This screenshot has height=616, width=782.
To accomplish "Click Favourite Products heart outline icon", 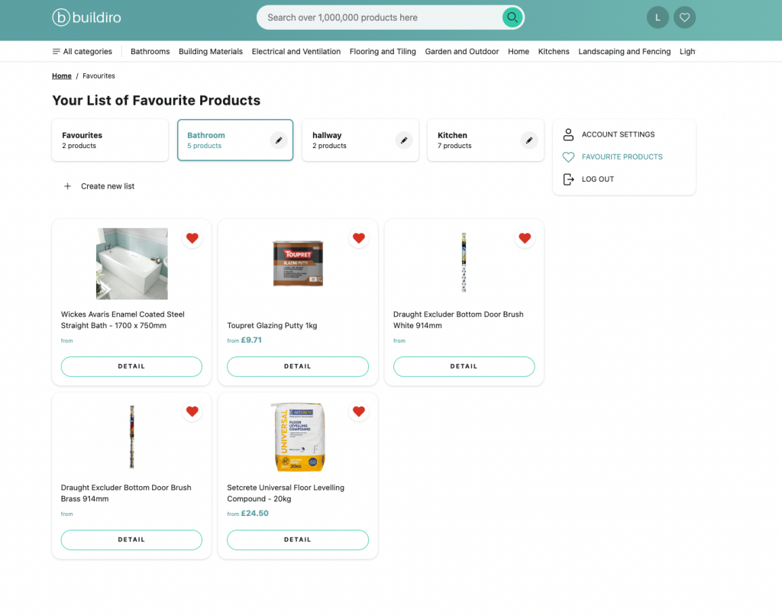I will [568, 157].
